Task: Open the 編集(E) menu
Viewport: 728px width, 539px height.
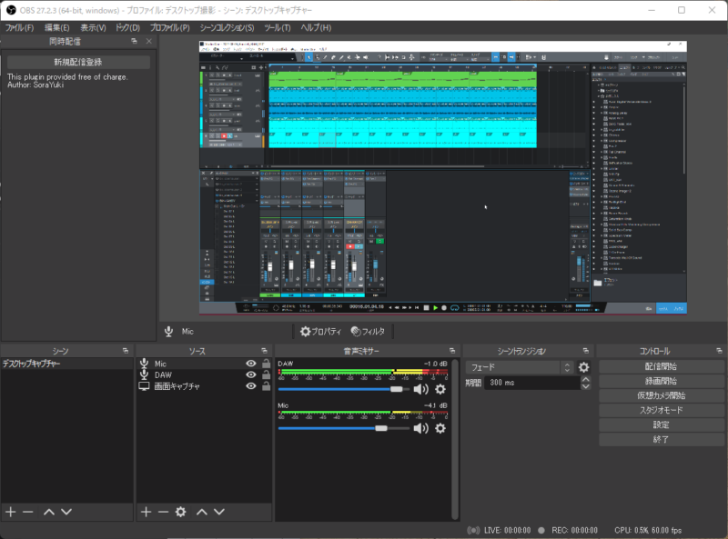Action: (56, 28)
